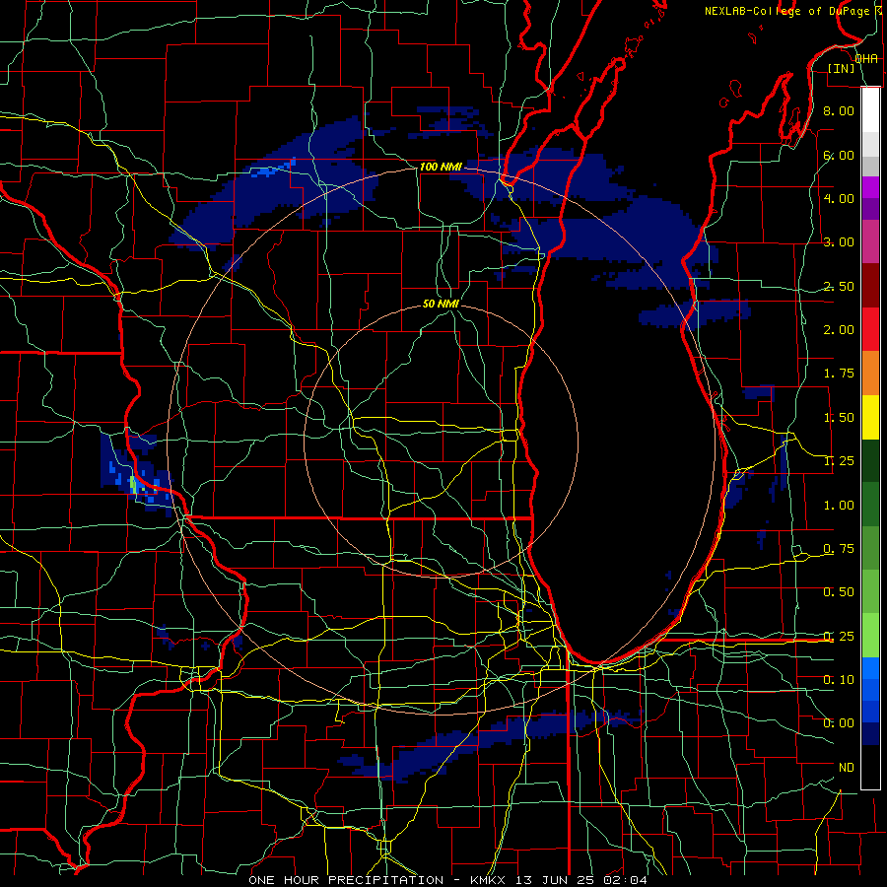Pick the dark maroon legend swatch

[x=870, y=286]
